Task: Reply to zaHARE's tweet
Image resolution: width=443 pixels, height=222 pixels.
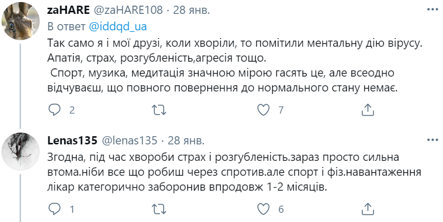Action: pos(55,109)
